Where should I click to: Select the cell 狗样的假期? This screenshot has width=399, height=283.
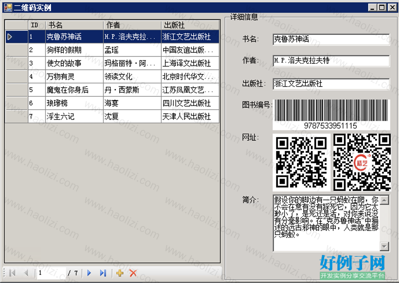point(74,50)
